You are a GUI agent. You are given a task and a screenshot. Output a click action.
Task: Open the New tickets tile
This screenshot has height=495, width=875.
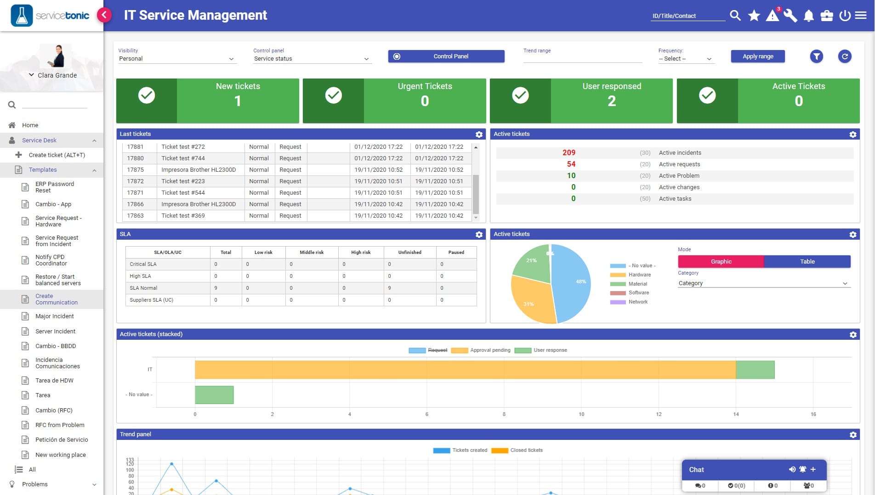[x=208, y=101]
